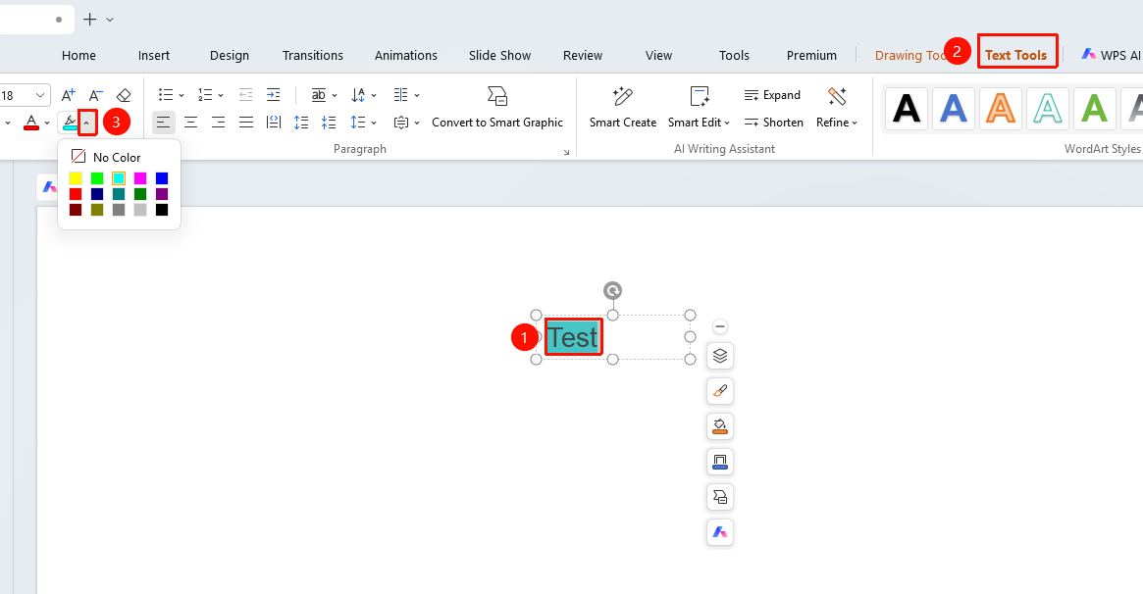Increase the paragraph indent level
This screenshot has height=594, width=1143.
coord(274,95)
